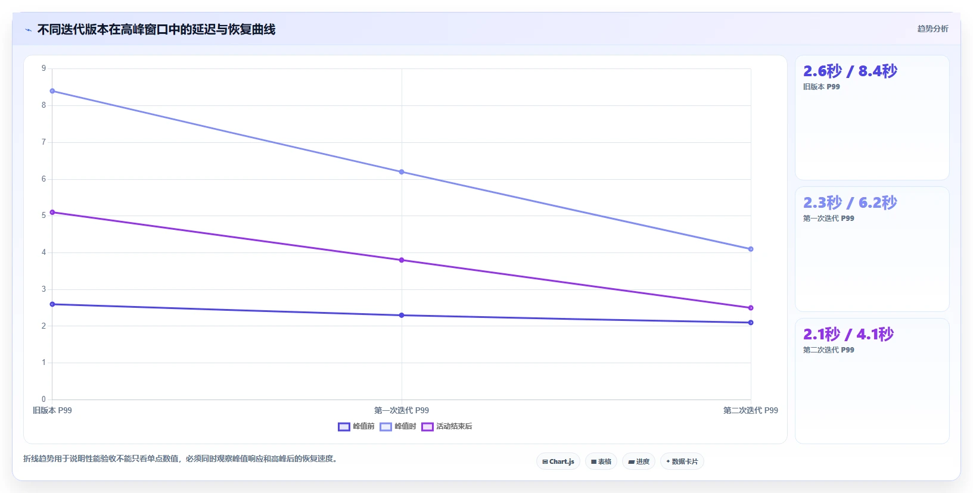Image resolution: width=973 pixels, height=493 pixels.
Task: Toggle the 峰值时 legend item
Action: [x=398, y=426]
